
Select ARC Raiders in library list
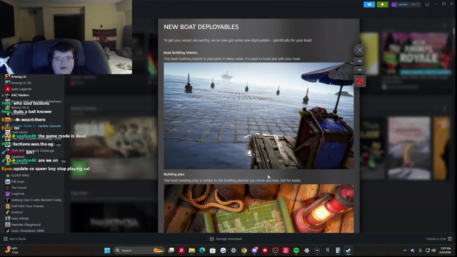coord(20,95)
